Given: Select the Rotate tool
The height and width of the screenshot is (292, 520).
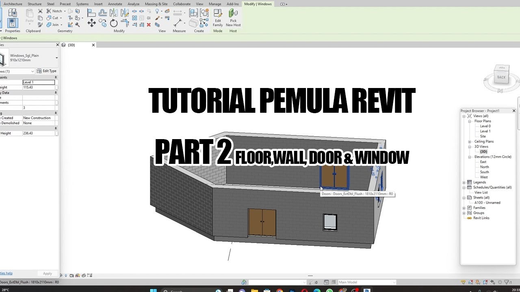Looking at the screenshot, I should pos(114,23).
